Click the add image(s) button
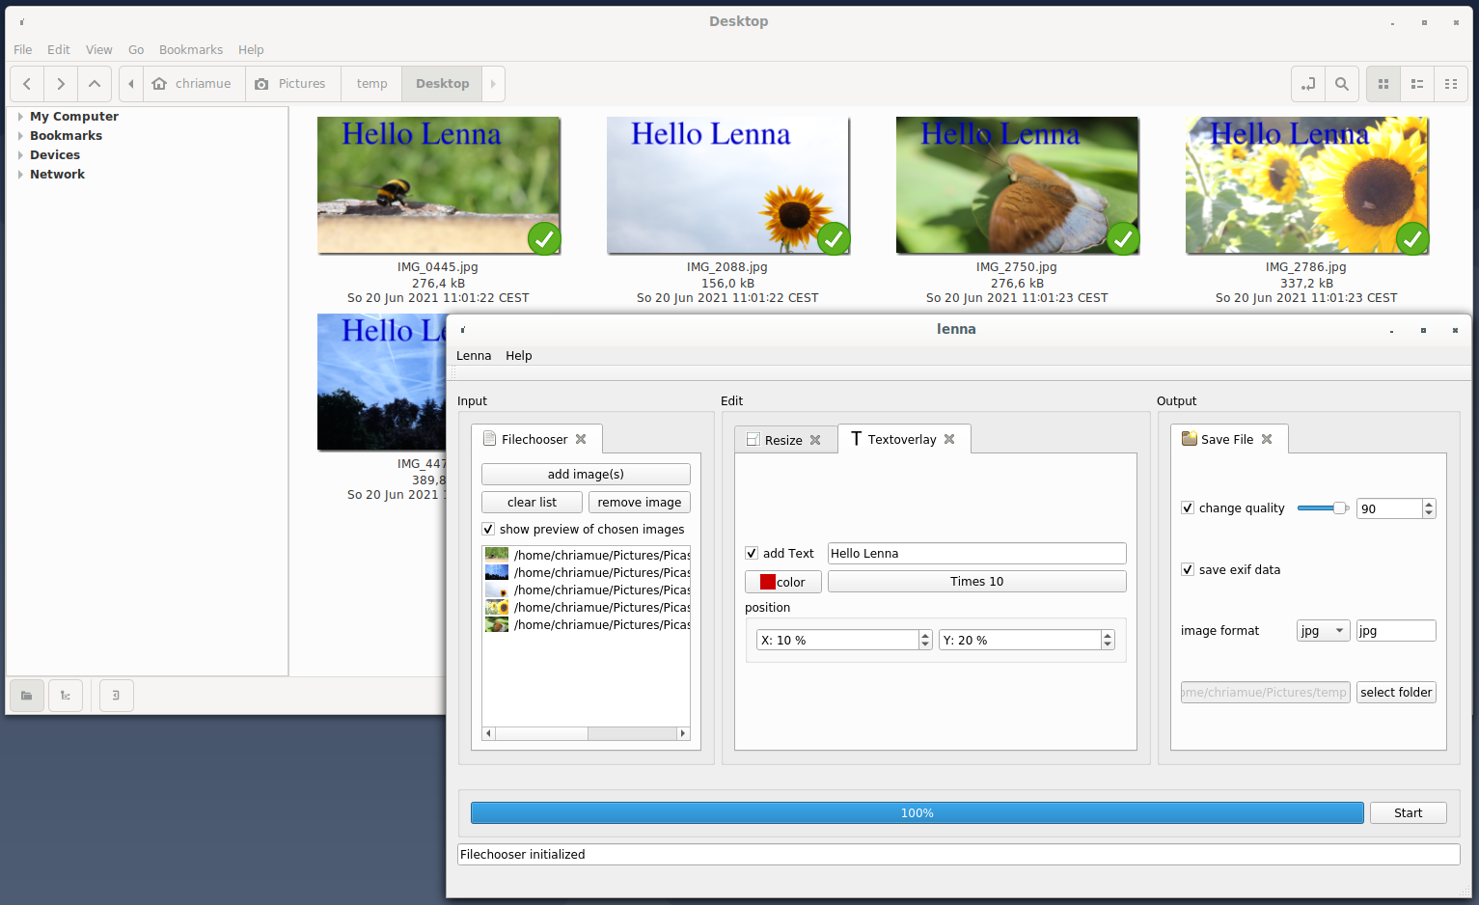The width and height of the screenshot is (1479, 905). 586,474
